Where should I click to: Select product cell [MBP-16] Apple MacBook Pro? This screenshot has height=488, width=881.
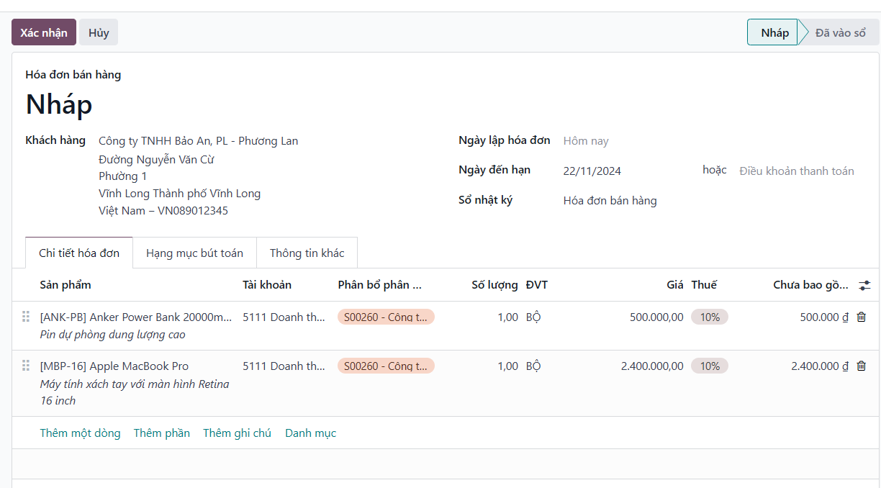(x=114, y=366)
